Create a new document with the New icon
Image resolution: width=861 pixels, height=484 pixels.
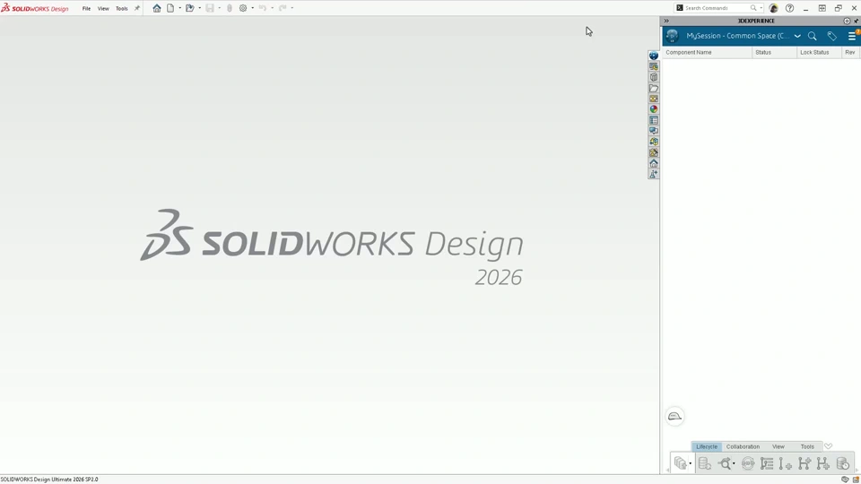point(170,8)
